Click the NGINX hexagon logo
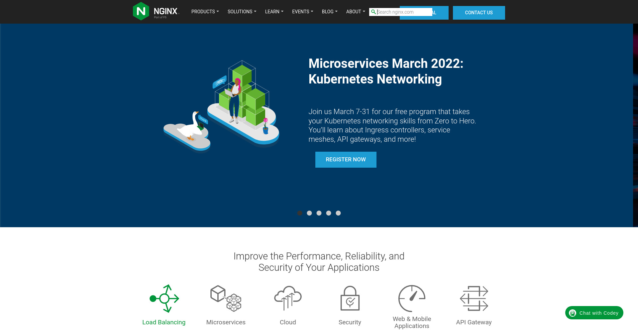The image size is (638, 332). [x=141, y=11]
